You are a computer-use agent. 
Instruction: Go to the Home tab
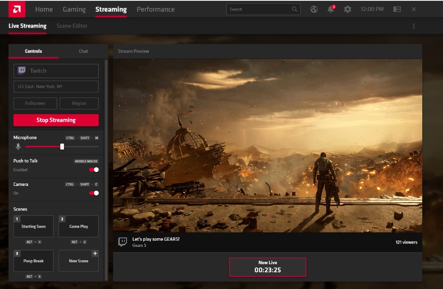click(x=44, y=9)
